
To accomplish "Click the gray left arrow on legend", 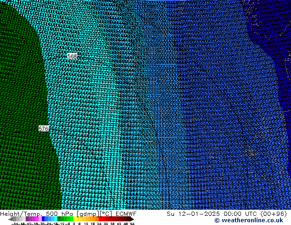I will tap(11, 219).
